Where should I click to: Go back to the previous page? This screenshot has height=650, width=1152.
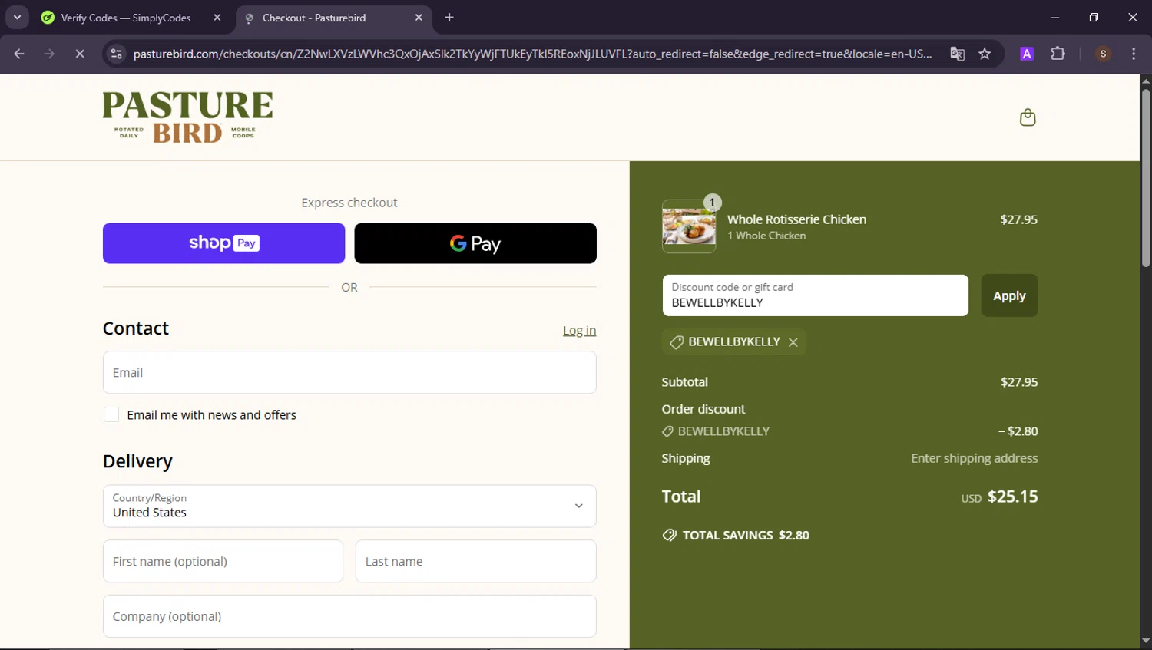[x=19, y=54]
